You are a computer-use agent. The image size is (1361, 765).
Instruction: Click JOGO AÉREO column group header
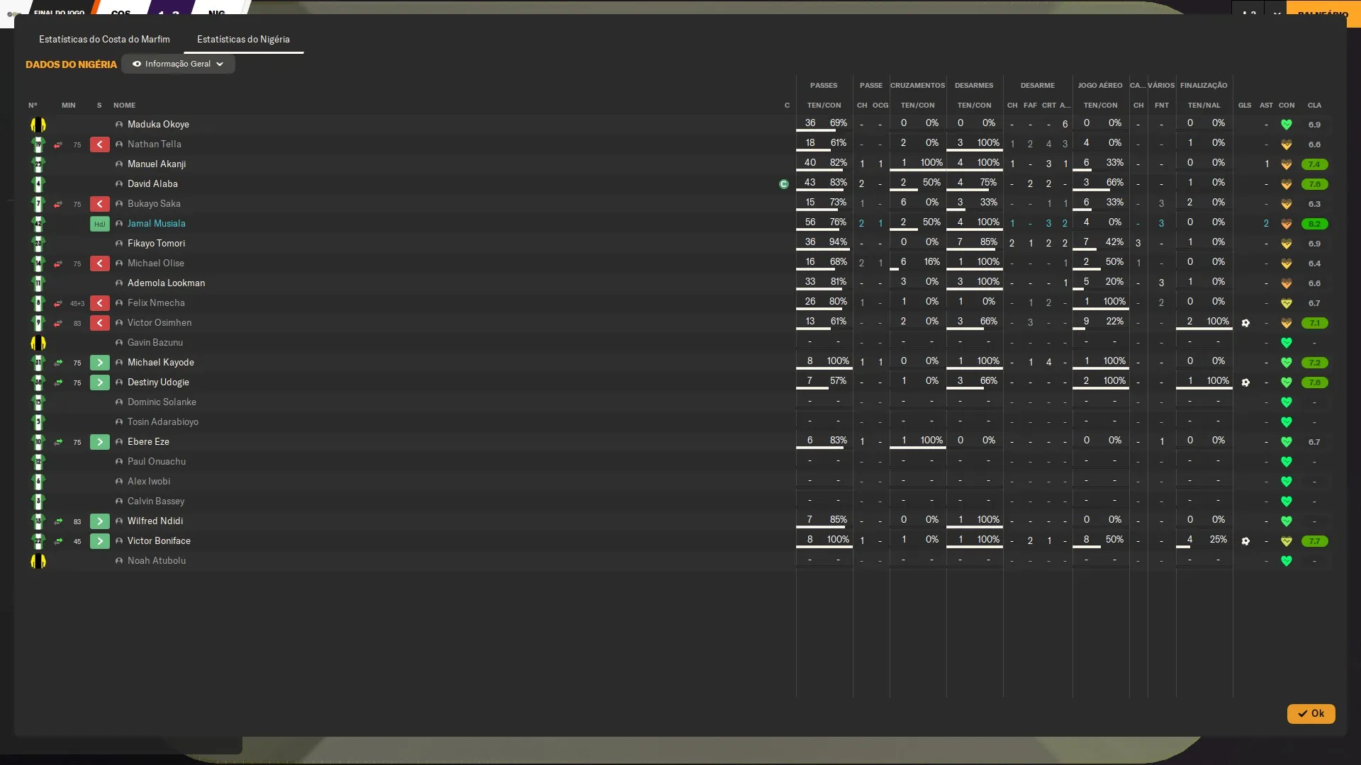[1100, 85]
